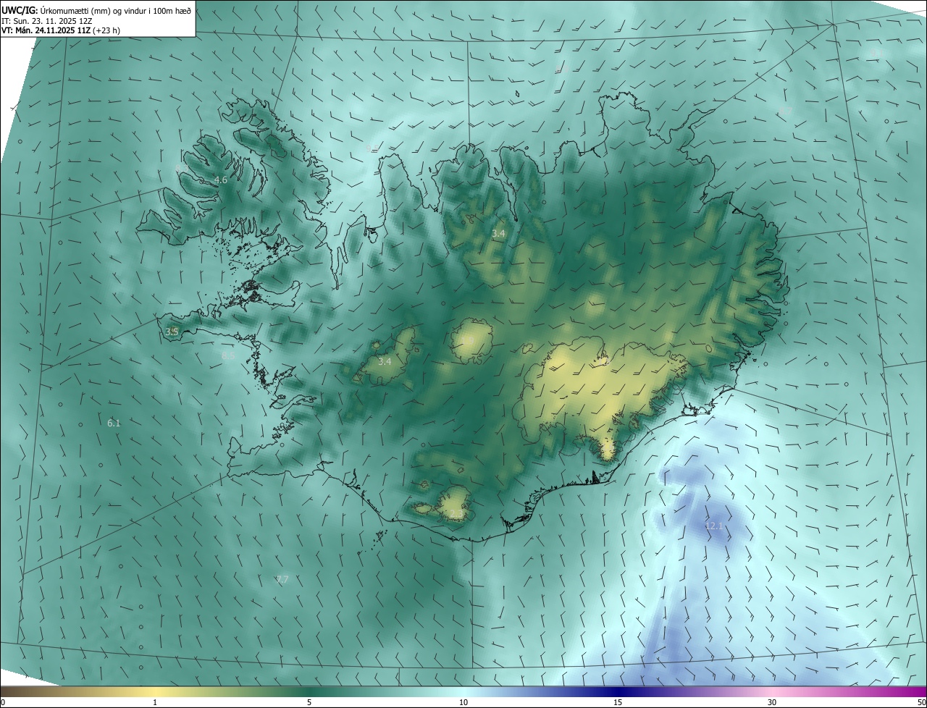Click the 30 tick on the color scale
Screen dimensions: 927x708
(x=772, y=702)
